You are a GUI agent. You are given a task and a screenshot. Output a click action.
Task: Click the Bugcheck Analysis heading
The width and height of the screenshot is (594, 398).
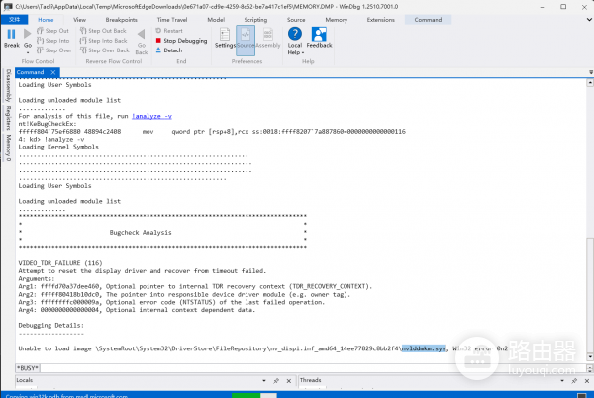(x=141, y=232)
